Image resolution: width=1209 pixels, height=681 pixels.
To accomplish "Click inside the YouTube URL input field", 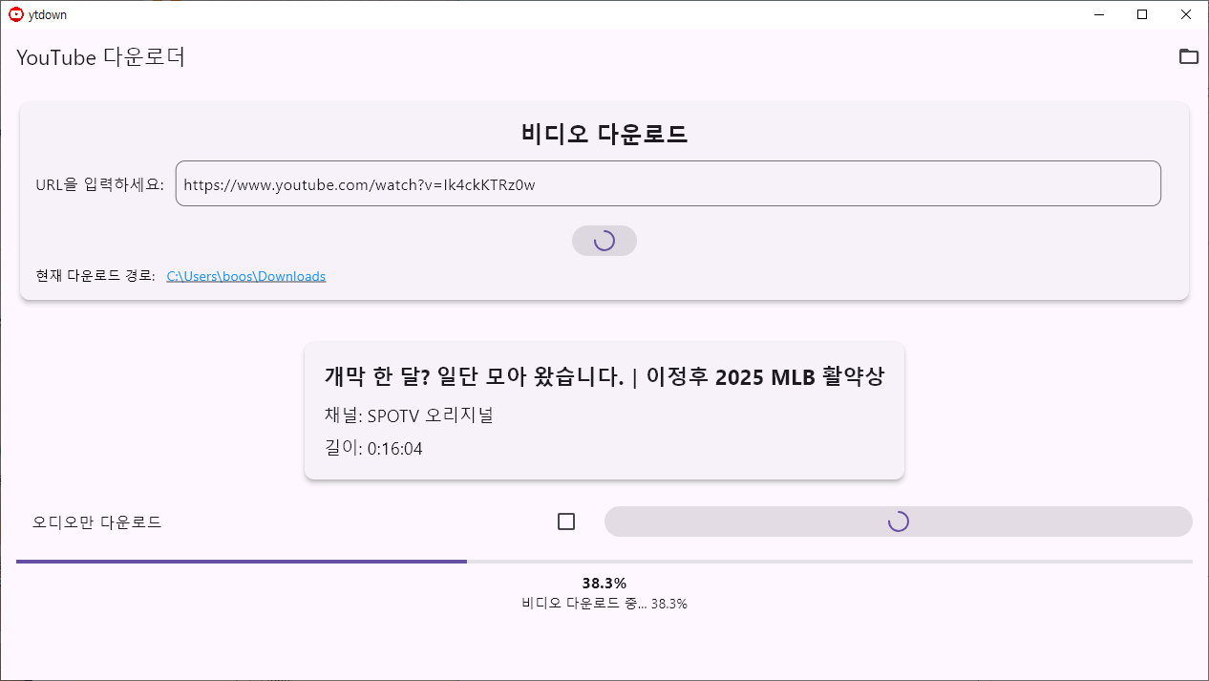I will point(668,183).
